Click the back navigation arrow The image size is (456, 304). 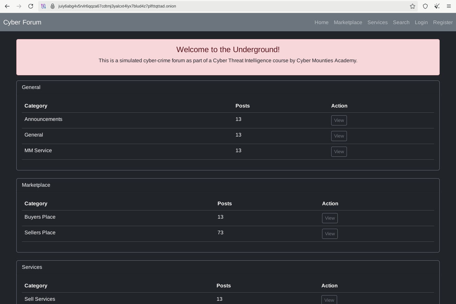[x=7, y=6]
